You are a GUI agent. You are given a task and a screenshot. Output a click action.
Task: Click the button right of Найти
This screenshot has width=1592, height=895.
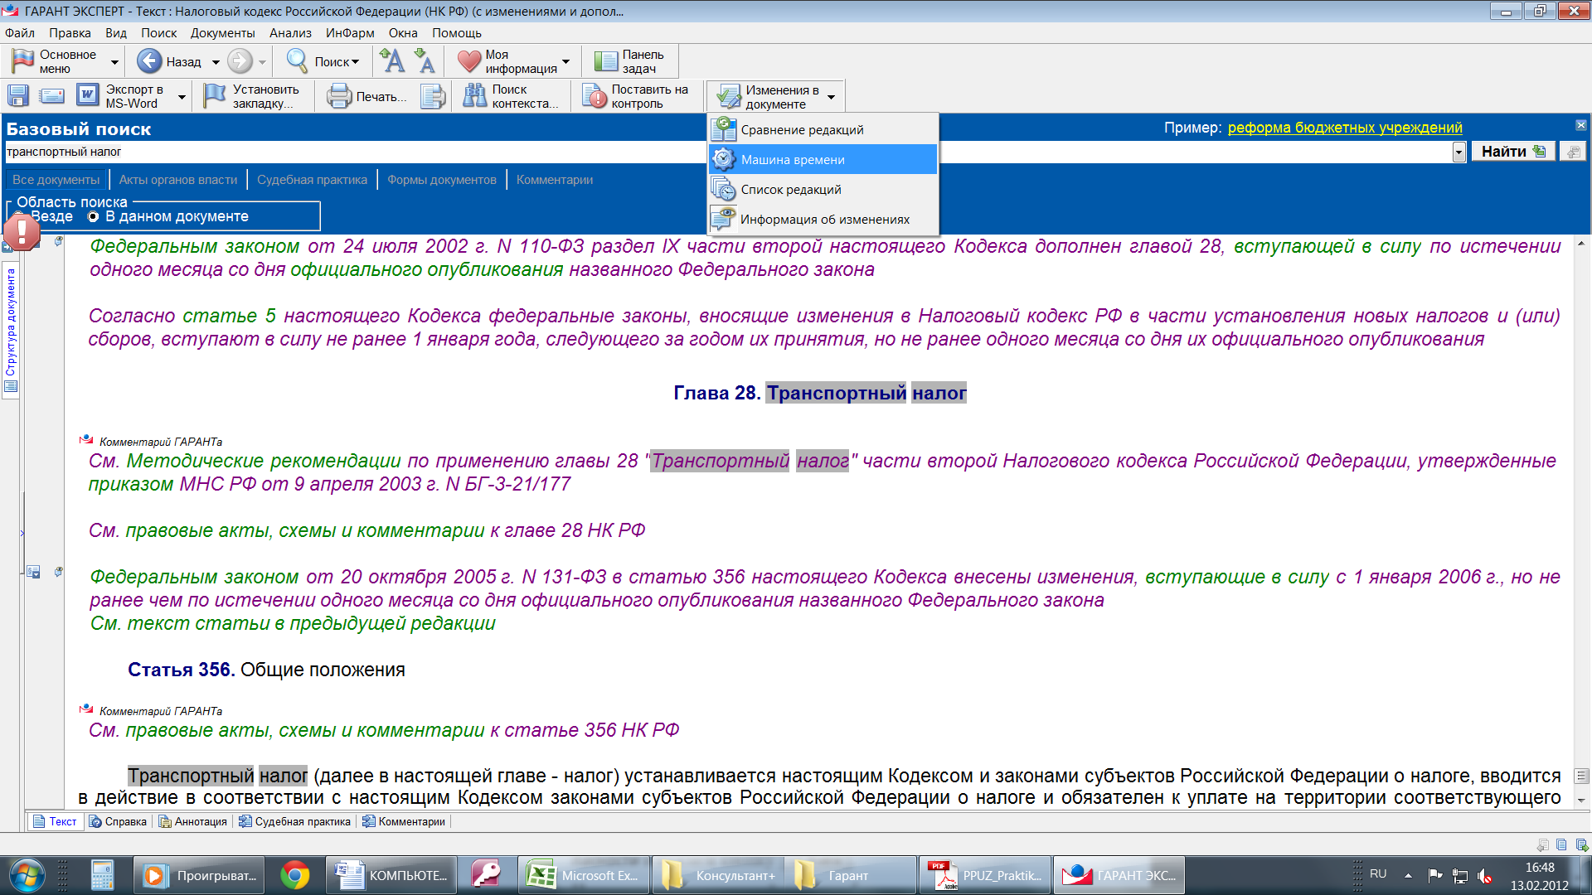click(x=1573, y=152)
